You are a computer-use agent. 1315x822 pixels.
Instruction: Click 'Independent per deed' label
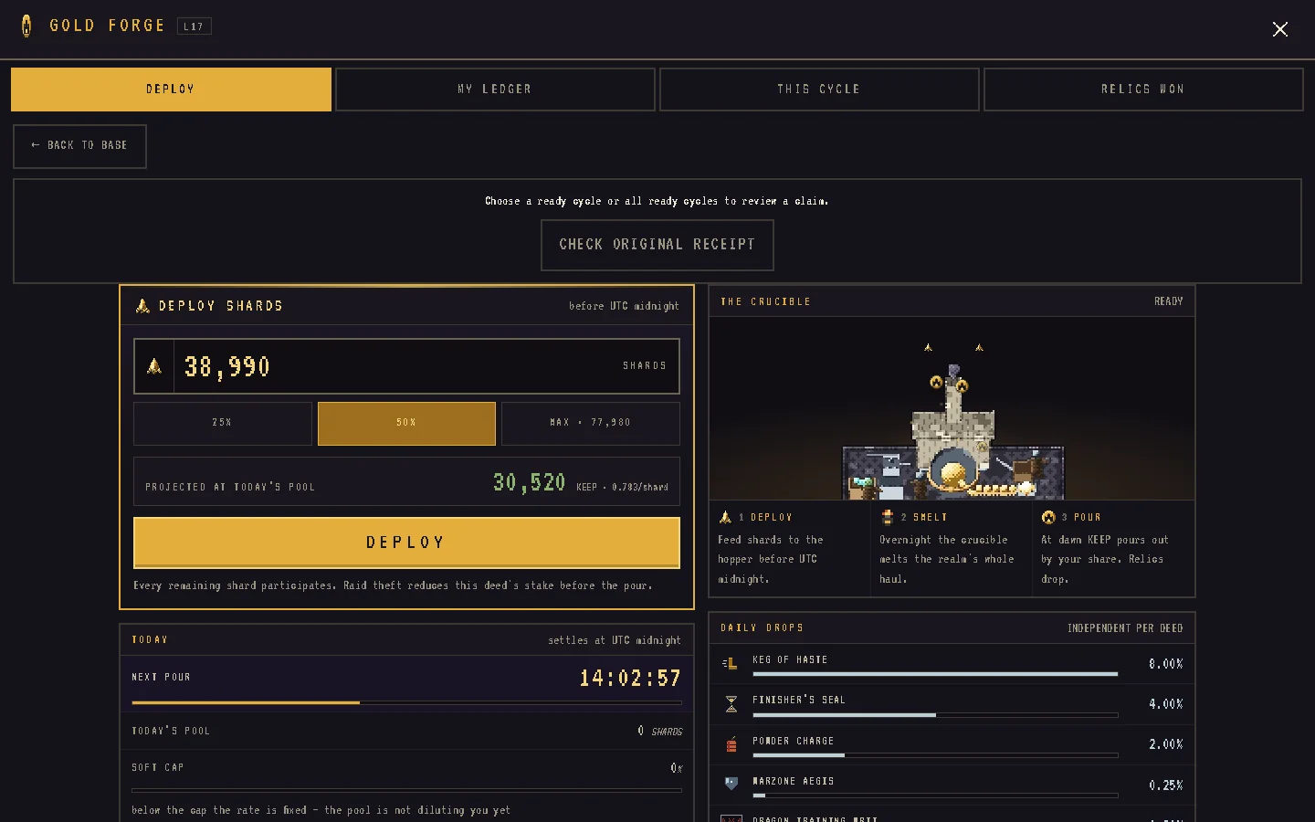coord(1125,628)
